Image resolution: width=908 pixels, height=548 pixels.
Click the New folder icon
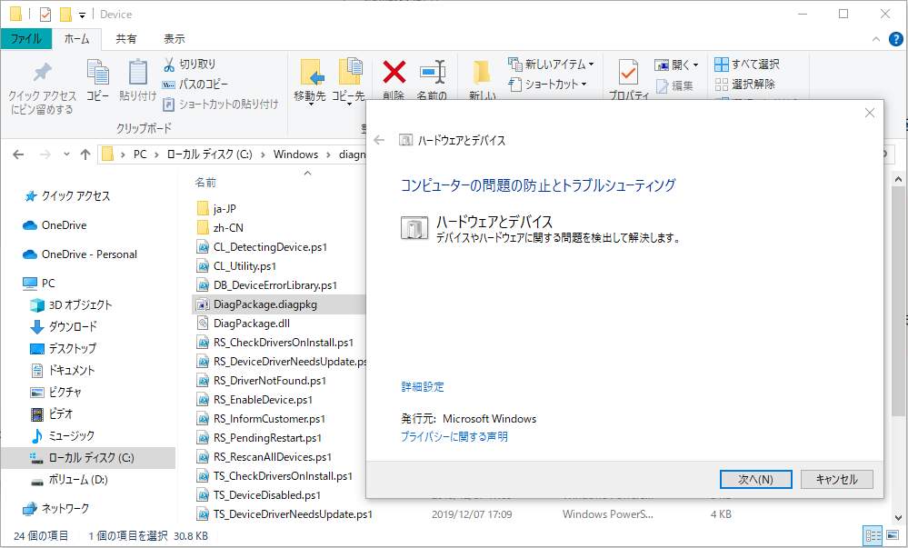click(x=481, y=73)
